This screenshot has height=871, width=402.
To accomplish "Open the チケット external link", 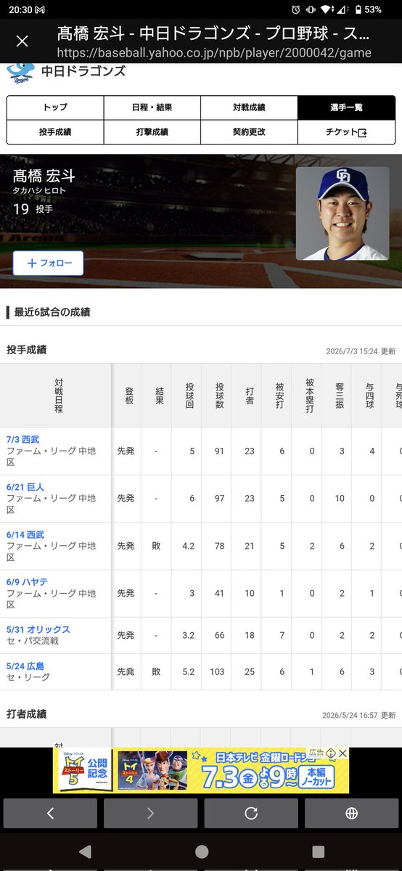I will point(346,132).
